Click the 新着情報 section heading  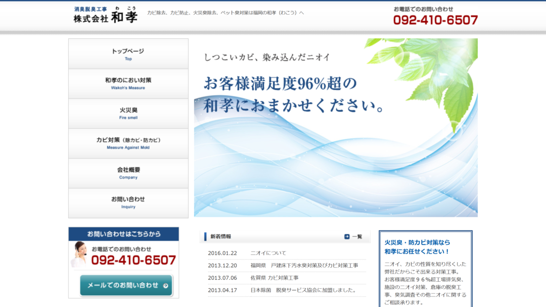(x=220, y=236)
